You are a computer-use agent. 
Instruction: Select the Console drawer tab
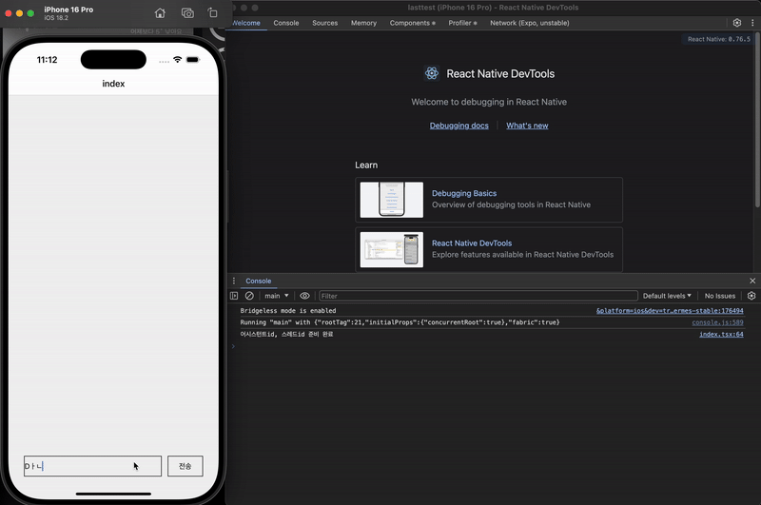(x=258, y=281)
